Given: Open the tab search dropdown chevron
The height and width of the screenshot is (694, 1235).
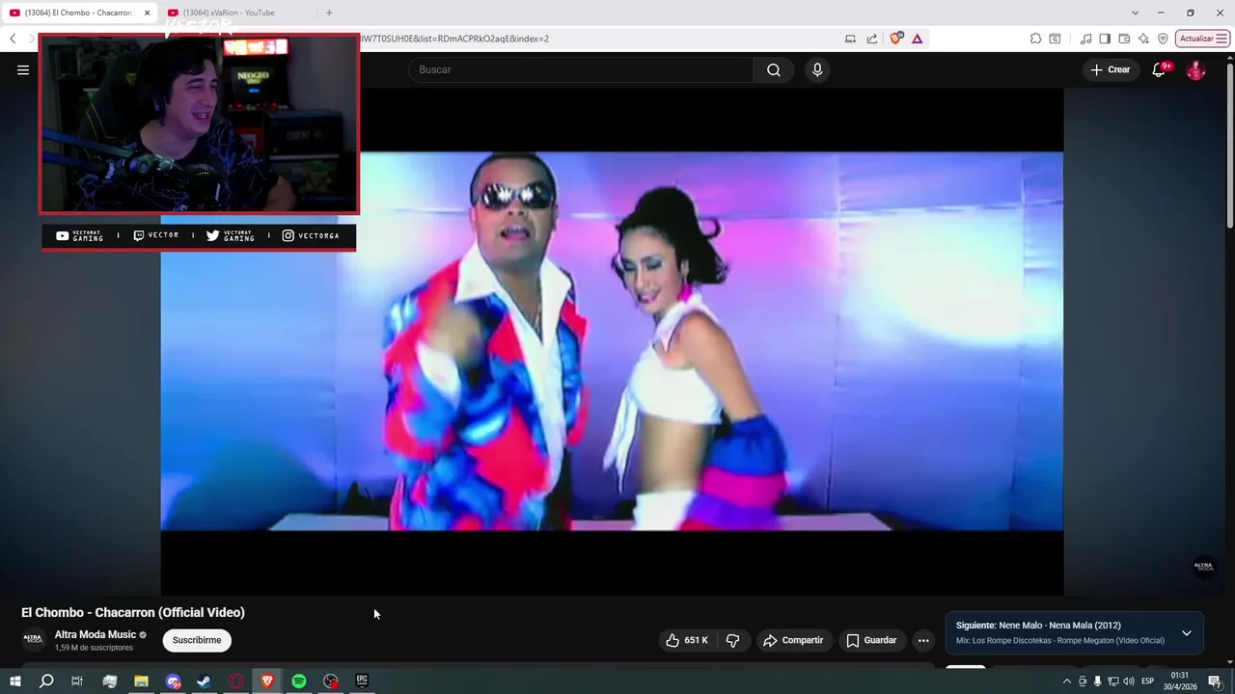Looking at the screenshot, I should pyautogui.click(x=1135, y=13).
